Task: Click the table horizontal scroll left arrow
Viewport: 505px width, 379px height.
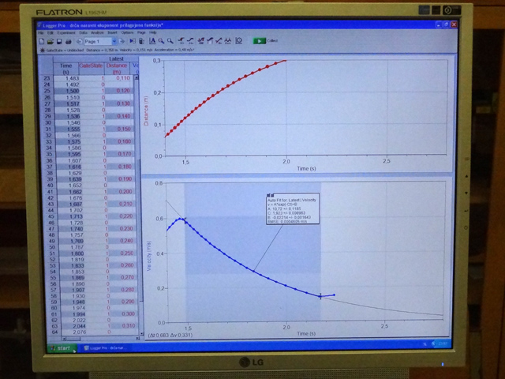Action: pyautogui.click(x=64, y=339)
